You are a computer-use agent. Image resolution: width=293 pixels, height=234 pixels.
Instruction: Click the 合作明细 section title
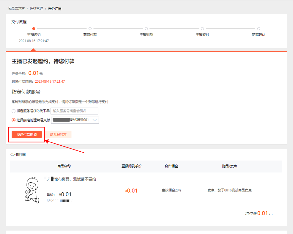18,155
